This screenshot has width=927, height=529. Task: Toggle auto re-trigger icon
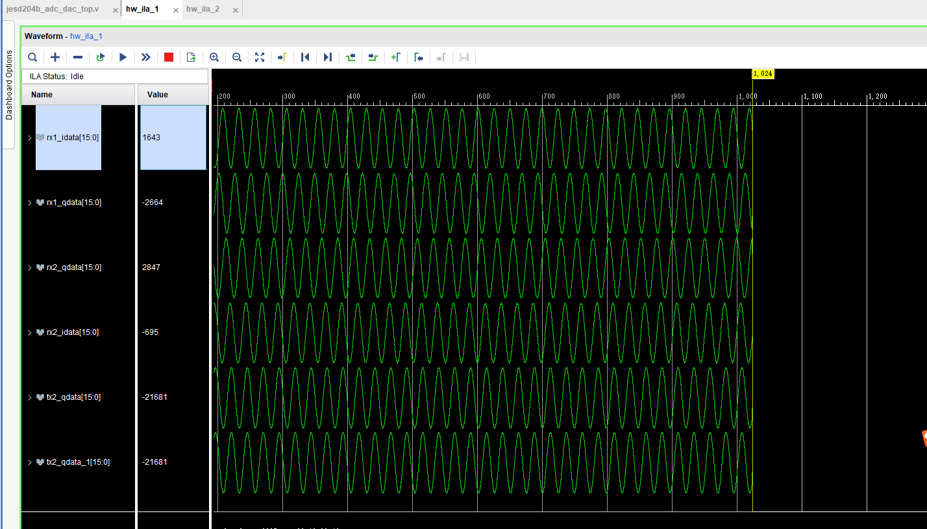pos(101,57)
